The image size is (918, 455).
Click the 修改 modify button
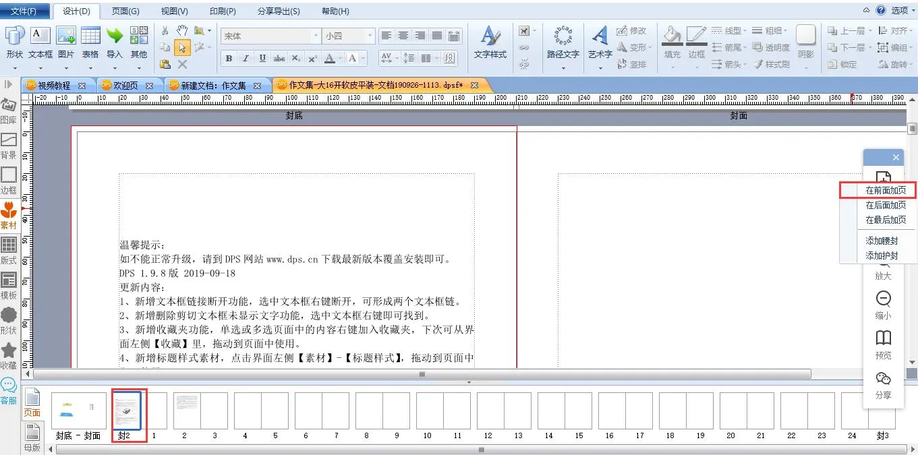(632, 31)
